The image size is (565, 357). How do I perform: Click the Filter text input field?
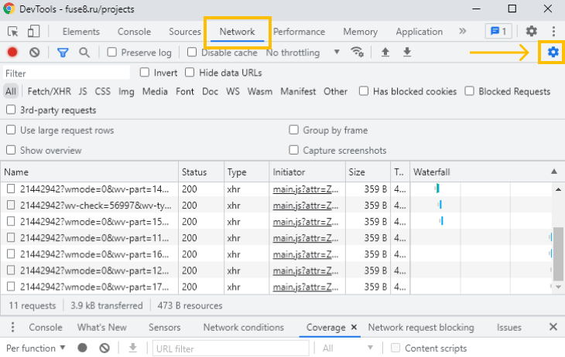[66, 73]
